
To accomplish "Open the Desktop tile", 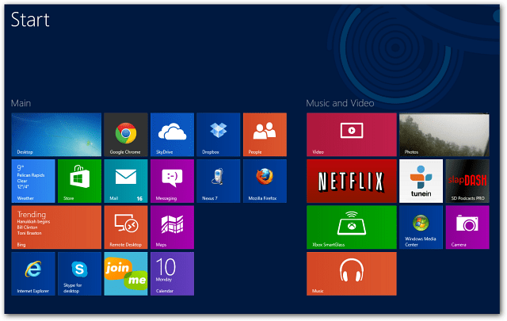I will (x=56, y=135).
